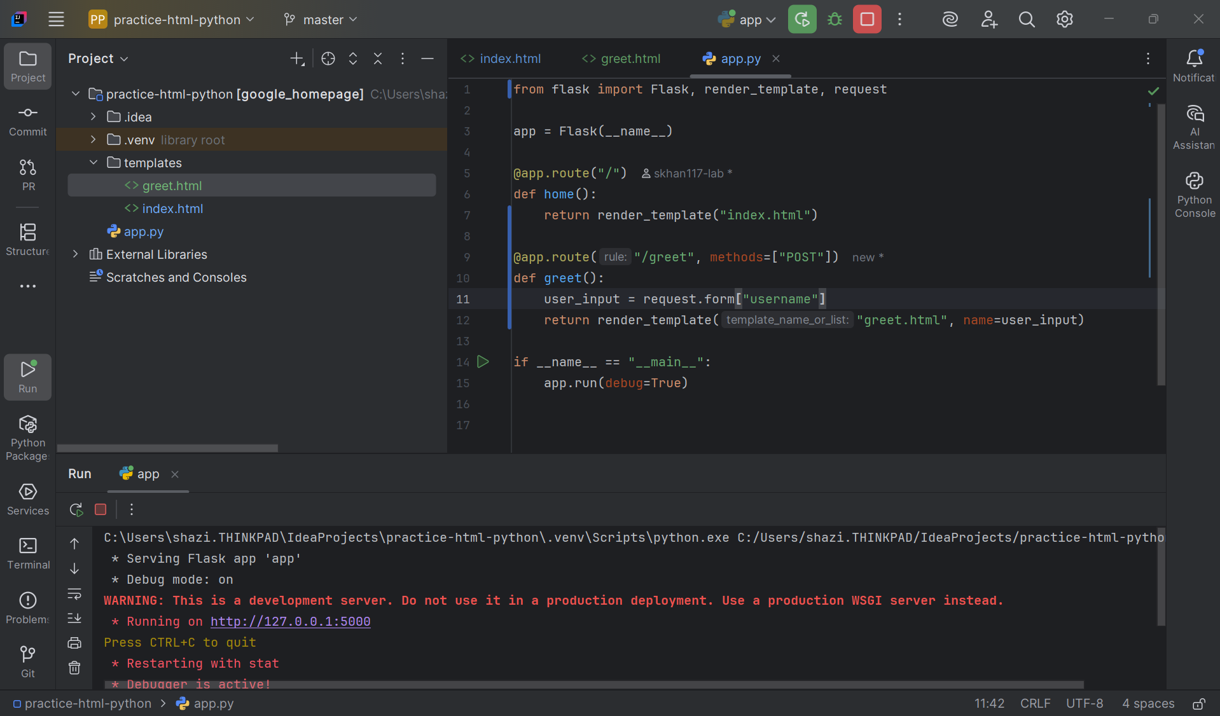The width and height of the screenshot is (1220, 716).
Task: Expand all nodes in Project panel
Action: (x=353, y=59)
